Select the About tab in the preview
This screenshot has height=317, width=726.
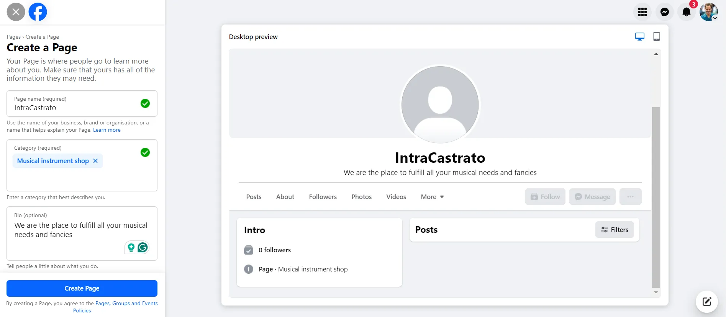pyautogui.click(x=285, y=196)
